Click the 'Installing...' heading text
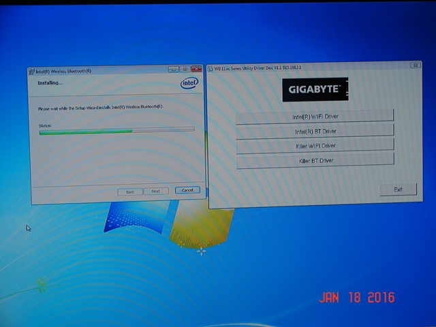436x327 pixels. [50, 83]
